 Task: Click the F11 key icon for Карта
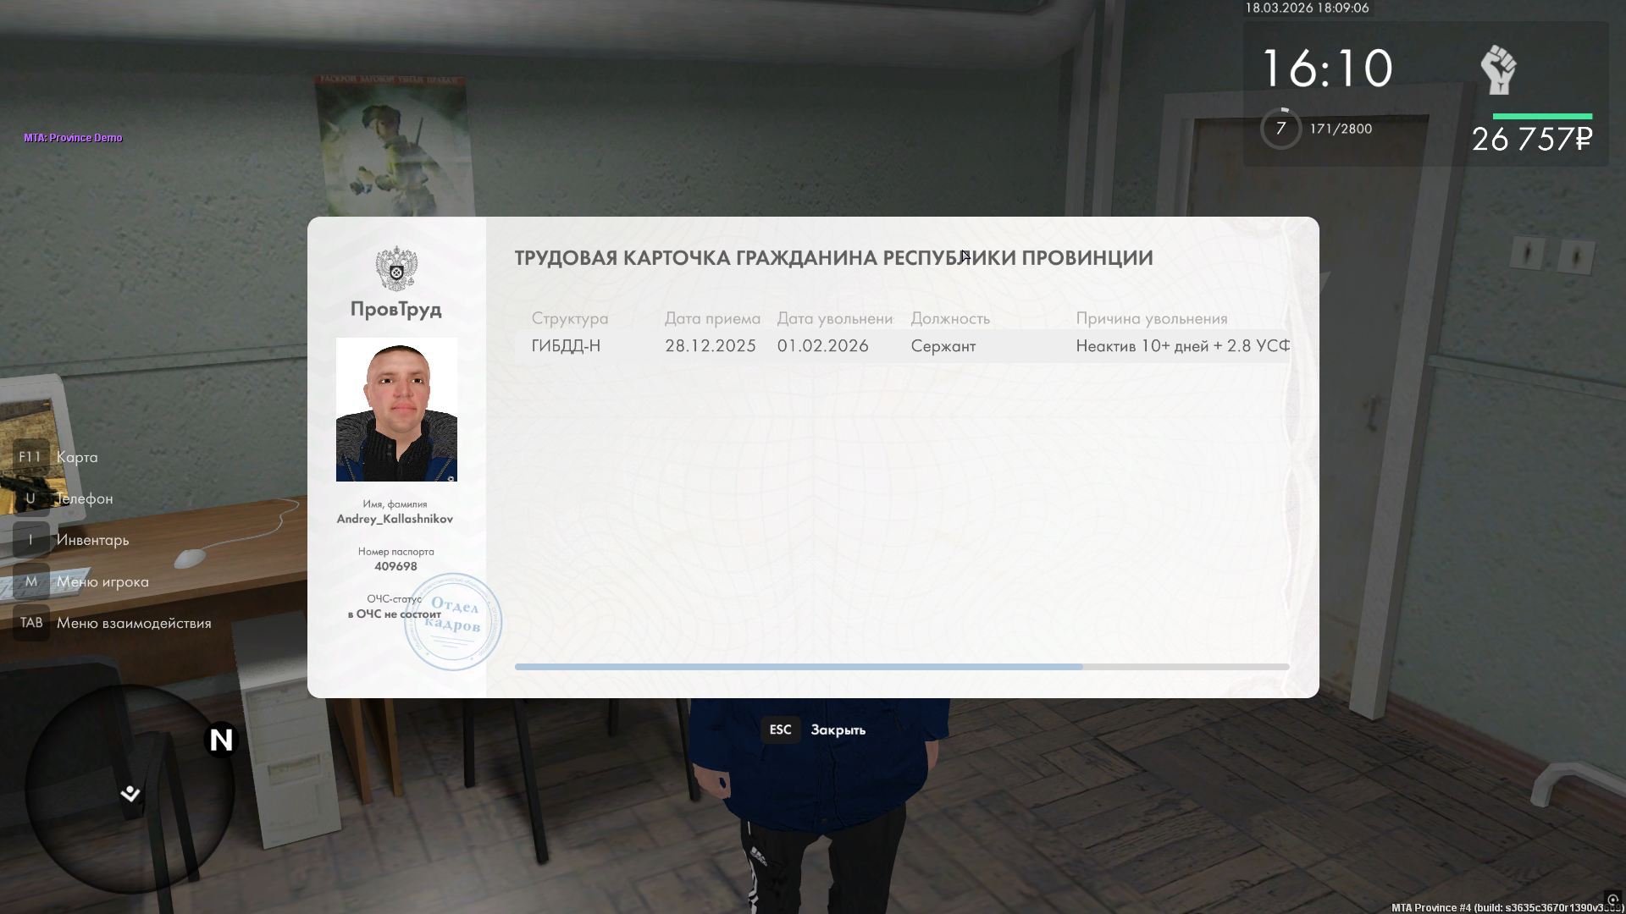(30, 457)
